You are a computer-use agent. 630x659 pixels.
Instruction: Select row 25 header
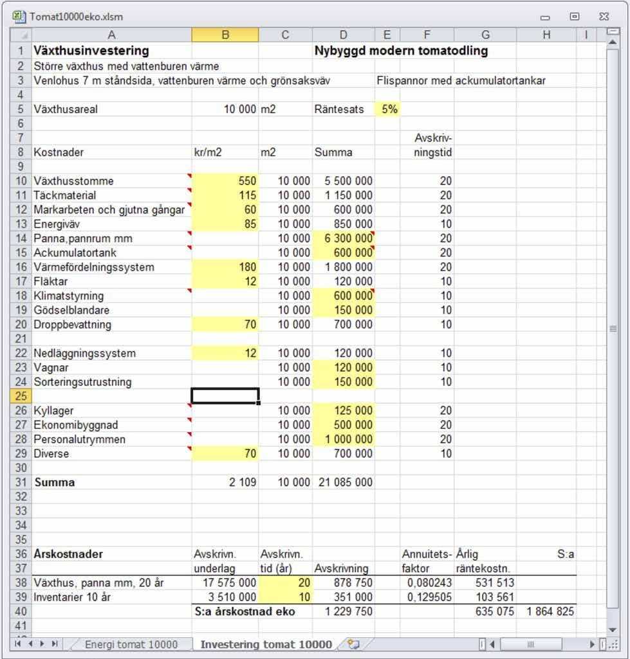21,396
